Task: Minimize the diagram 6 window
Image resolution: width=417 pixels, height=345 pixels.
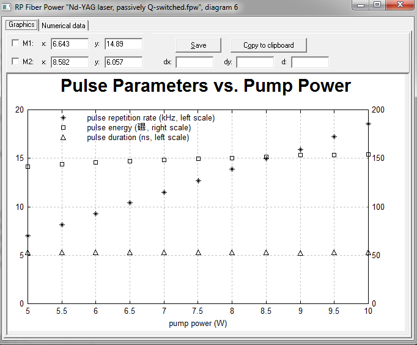Action: [x=362, y=5]
